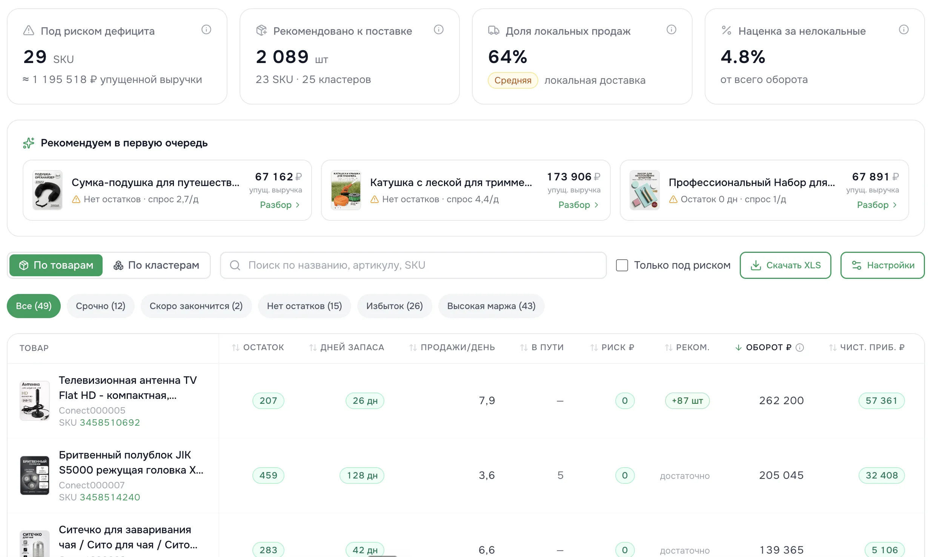The image size is (931, 557).
Task: Switch to 'По кластерам' view
Action: tap(156, 265)
